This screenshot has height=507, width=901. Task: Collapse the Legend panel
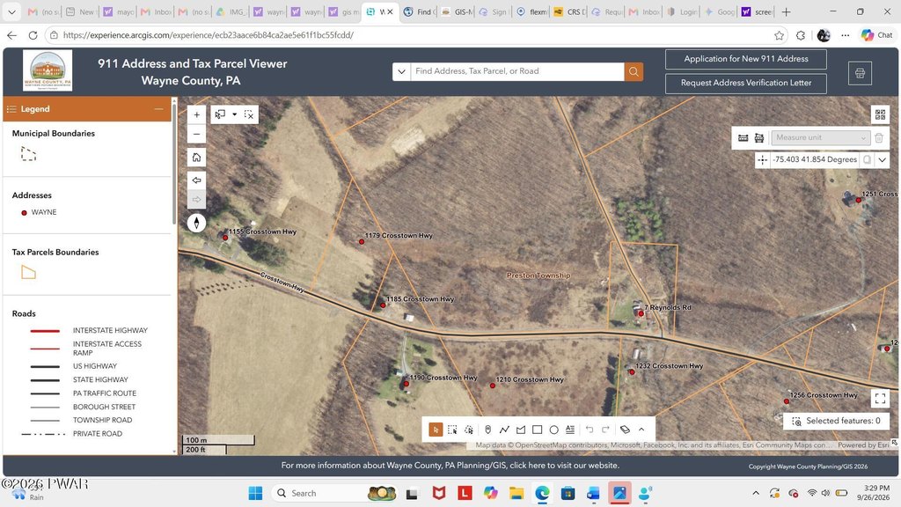tap(158, 109)
